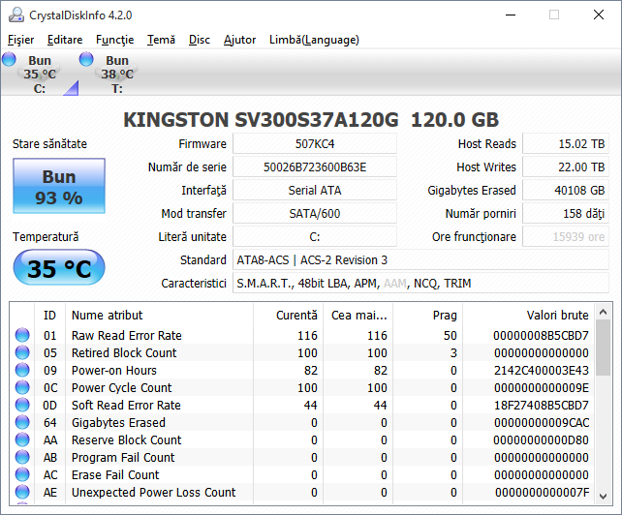Click the Ore funcționare value 15939 ore

click(x=566, y=236)
